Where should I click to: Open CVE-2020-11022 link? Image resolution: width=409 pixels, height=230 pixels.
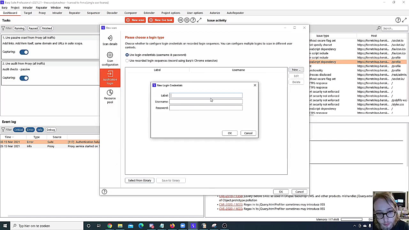(231, 204)
